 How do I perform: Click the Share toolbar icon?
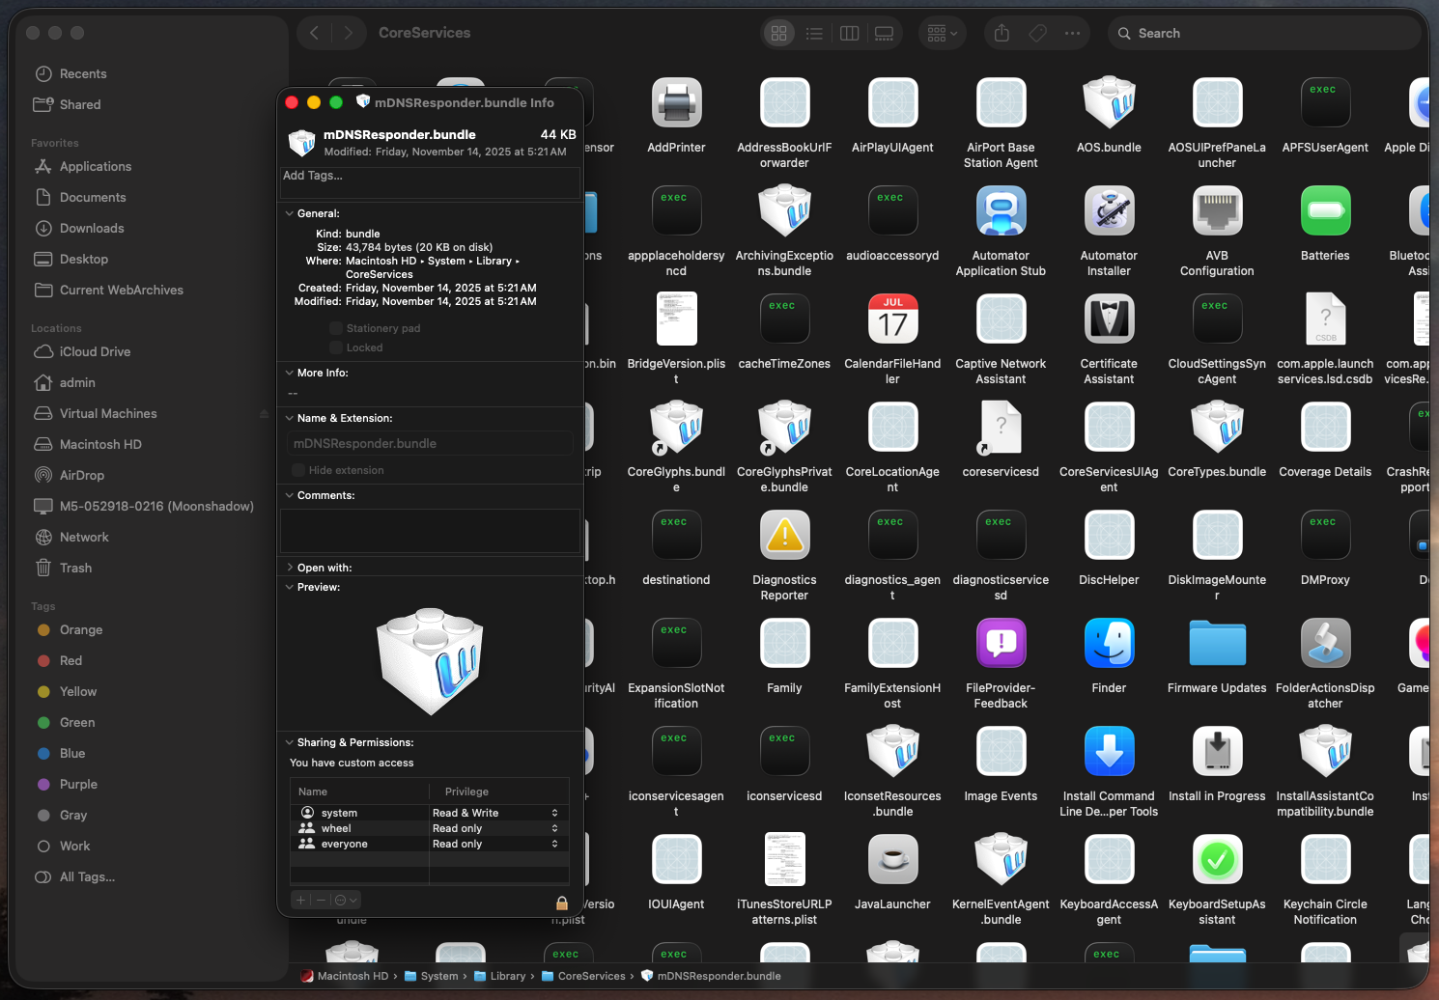pyautogui.click(x=1002, y=33)
